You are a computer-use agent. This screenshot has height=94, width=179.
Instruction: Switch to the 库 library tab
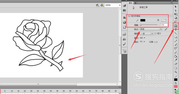(x=135, y=3)
